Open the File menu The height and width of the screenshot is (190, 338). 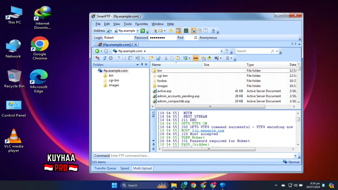click(x=98, y=24)
